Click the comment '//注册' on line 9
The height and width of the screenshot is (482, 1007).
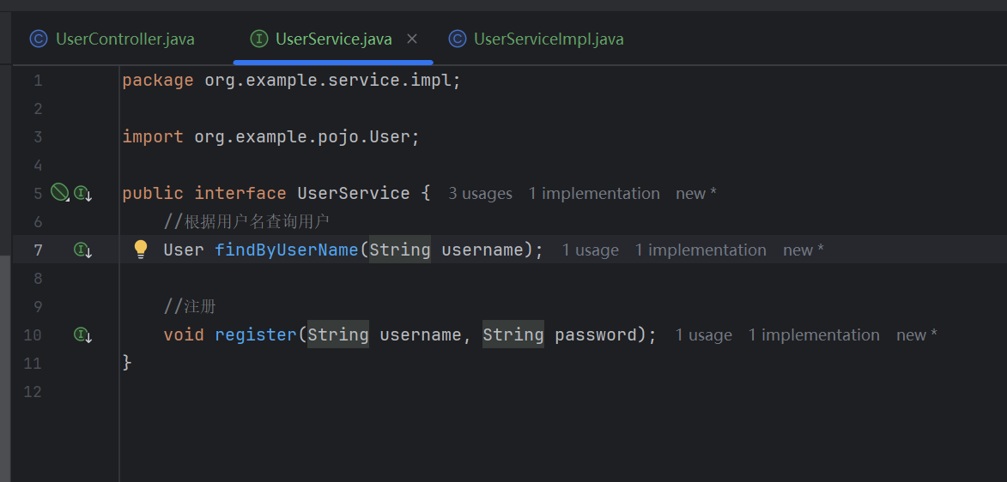[x=190, y=307]
